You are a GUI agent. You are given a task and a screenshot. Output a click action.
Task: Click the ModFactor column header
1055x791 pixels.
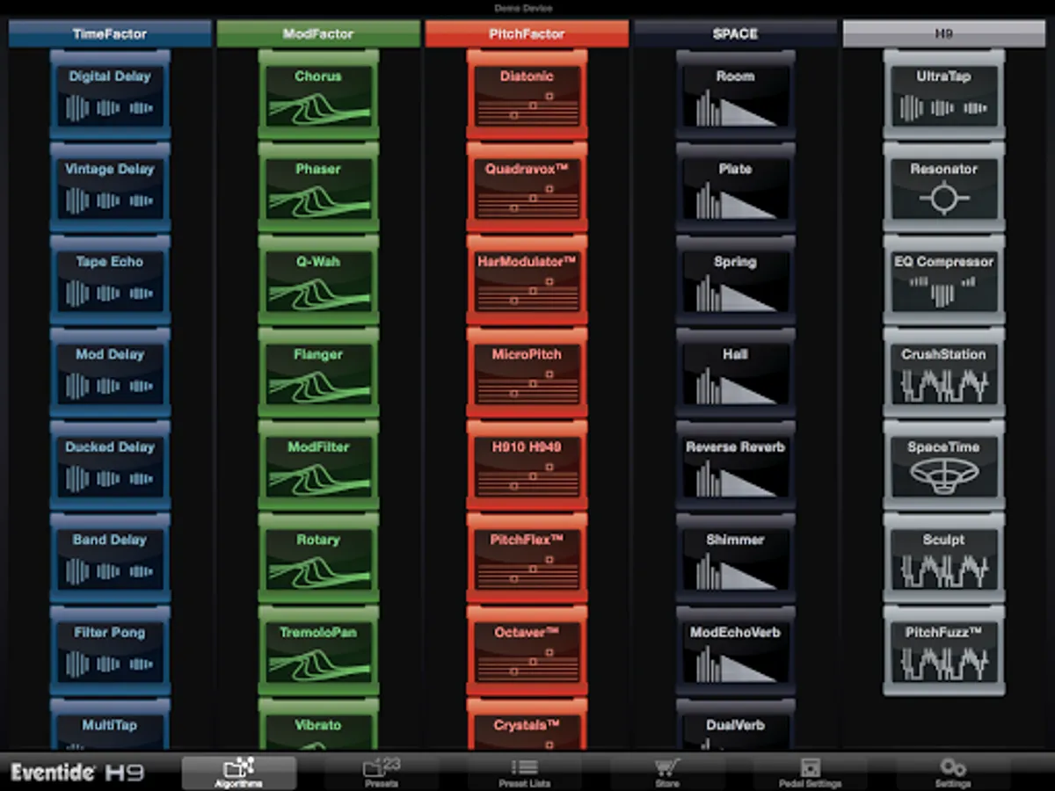(318, 34)
